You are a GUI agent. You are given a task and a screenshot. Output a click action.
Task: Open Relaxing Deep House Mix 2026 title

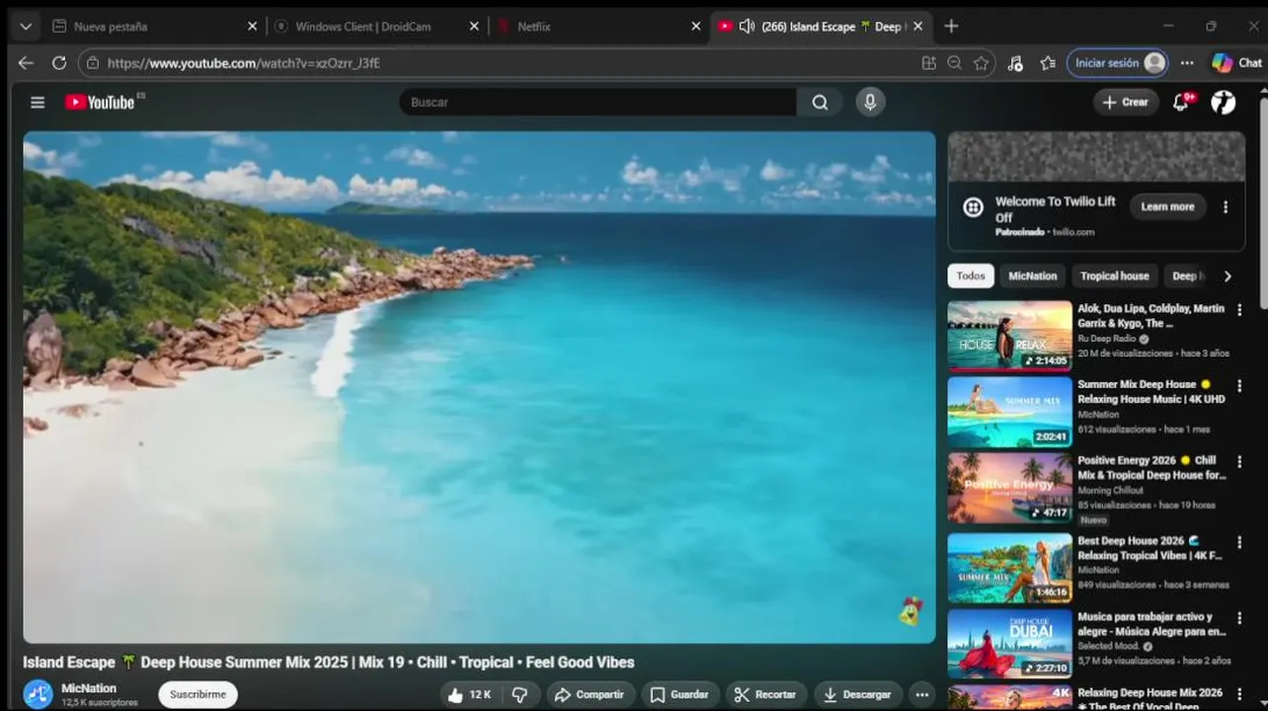tap(1149, 699)
